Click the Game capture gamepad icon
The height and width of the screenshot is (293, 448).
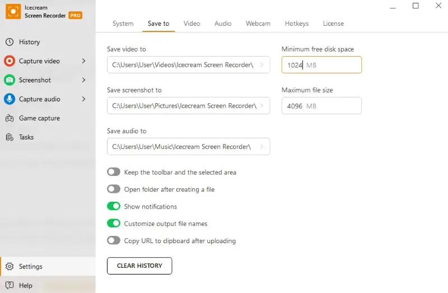coord(10,118)
